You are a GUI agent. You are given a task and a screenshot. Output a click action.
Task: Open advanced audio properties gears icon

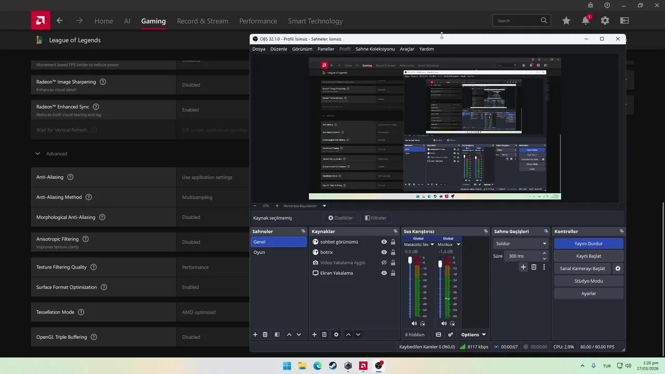450,335
